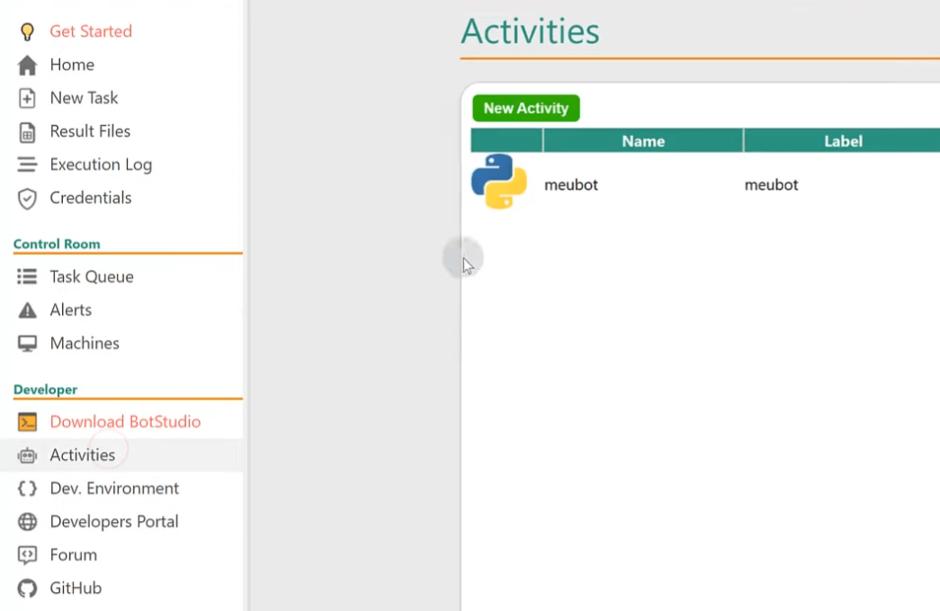This screenshot has width=940, height=611.
Task: Click the Name column header
Action: 643,141
